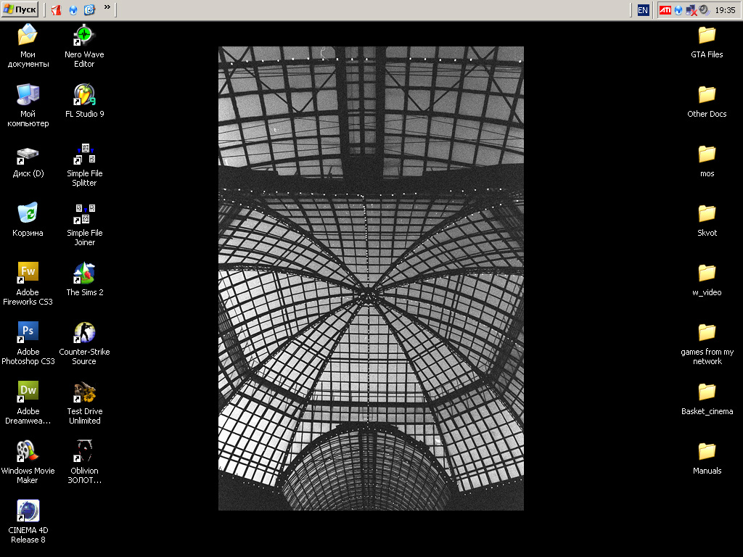The height and width of the screenshot is (557, 743).
Task: Select Simple File Splitter shortcut
Action: coord(84,165)
